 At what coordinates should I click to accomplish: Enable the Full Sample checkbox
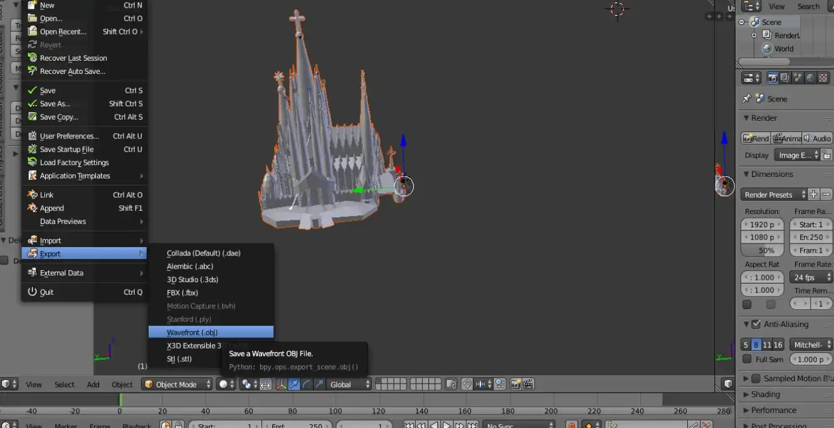(x=747, y=359)
